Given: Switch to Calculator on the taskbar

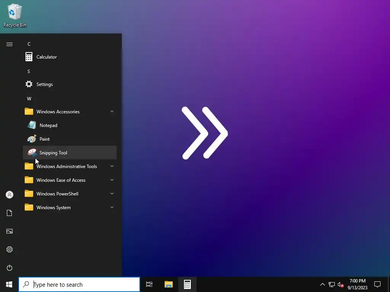Looking at the screenshot, I should 187,284.
